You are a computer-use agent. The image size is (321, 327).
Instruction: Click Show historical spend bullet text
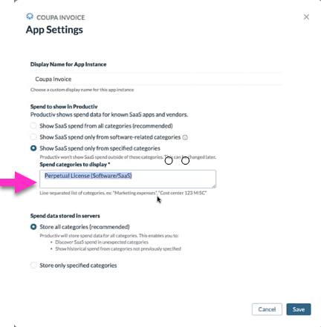point(118,249)
